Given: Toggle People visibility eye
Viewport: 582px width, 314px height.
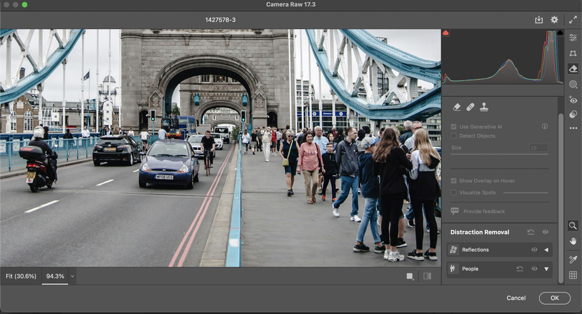Looking at the screenshot, I should (x=534, y=269).
